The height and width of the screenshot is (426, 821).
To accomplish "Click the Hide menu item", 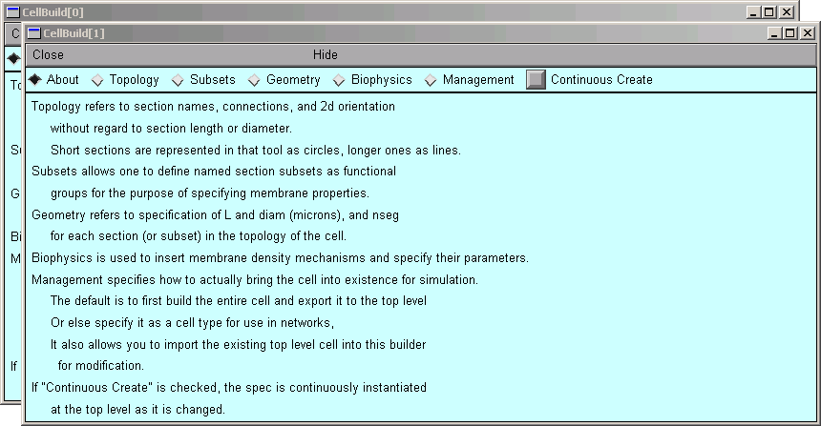I will (325, 55).
